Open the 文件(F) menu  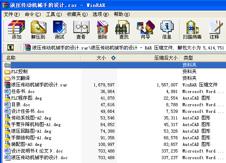pos(12,14)
